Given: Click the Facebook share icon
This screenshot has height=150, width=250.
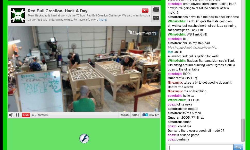Looking at the screenshot, I should pyautogui.click(x=144, y=115).
